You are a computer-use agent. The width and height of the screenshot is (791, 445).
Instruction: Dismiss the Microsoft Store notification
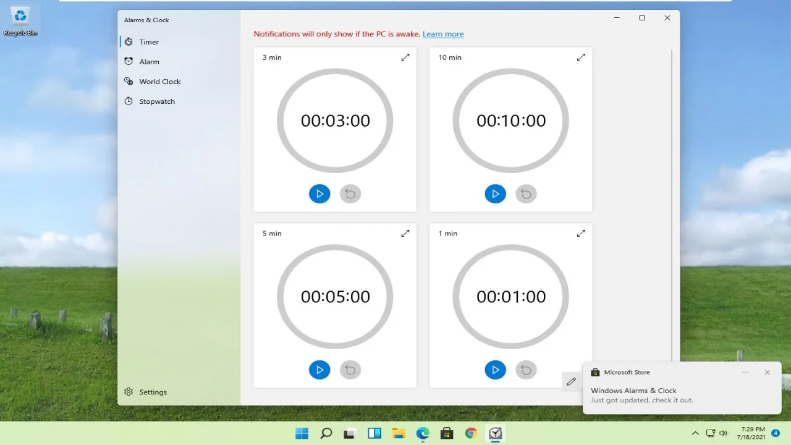click(x=767, y=373)
